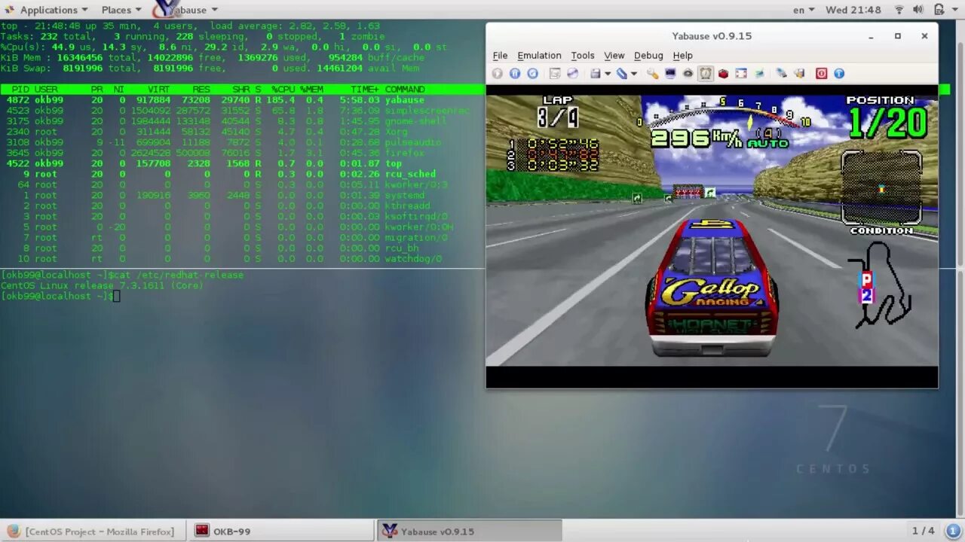Toggle FPS display with the eye icon
This screenshot has height=542, width=965.
(x=688, y=73)
